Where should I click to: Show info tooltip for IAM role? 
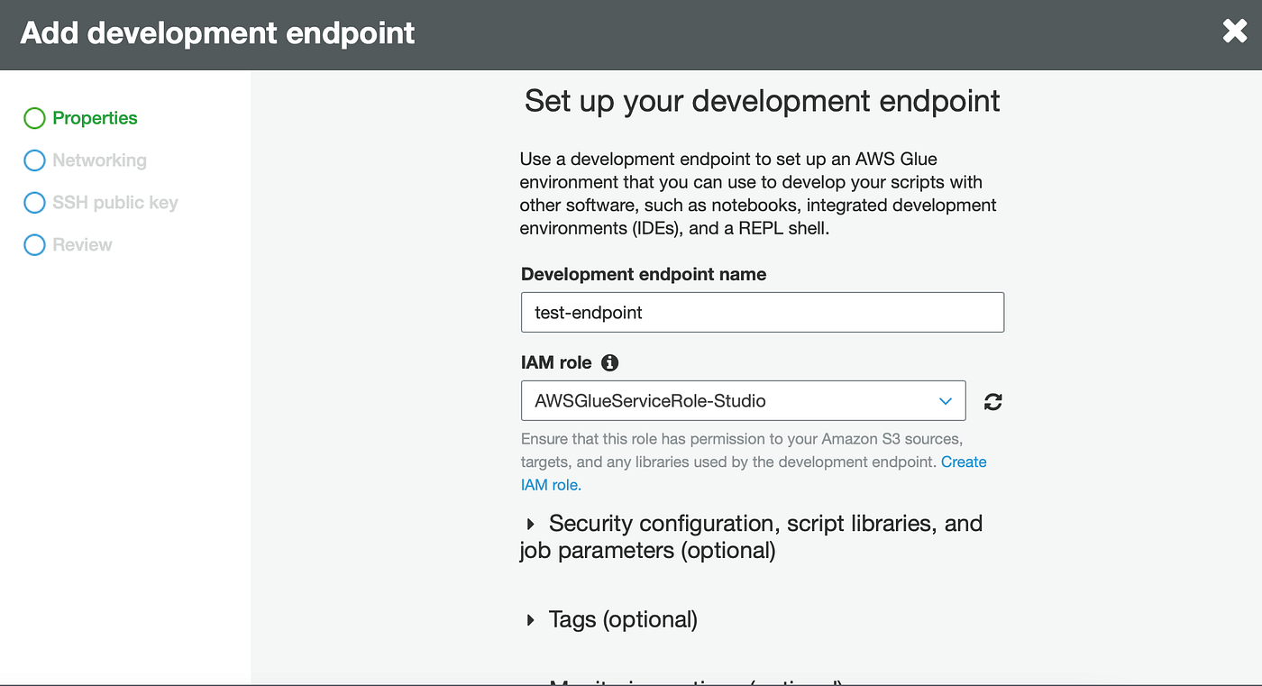pos(610,362)
